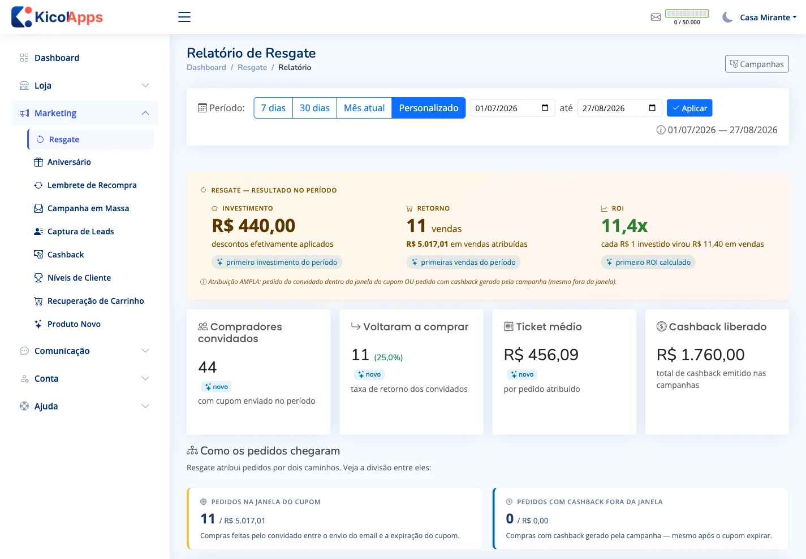806x559 pixels.
Task: Expand the Conta menu chevron
Action: coord(145,378)
